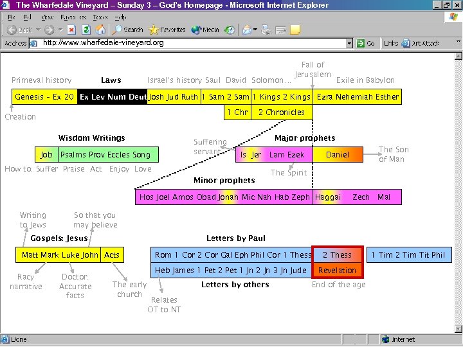Click the '2 Chronicles' box
The width and height of the screenshot is (463, 347).
[282, 112]
